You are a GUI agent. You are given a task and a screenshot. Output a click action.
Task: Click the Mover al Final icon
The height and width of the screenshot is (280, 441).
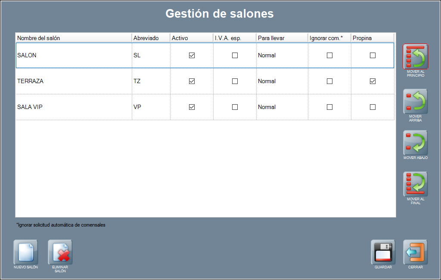(416, 184)
